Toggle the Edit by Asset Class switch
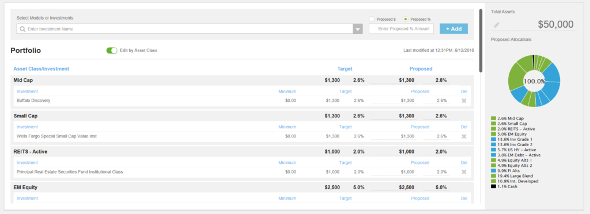 point(112,50)
